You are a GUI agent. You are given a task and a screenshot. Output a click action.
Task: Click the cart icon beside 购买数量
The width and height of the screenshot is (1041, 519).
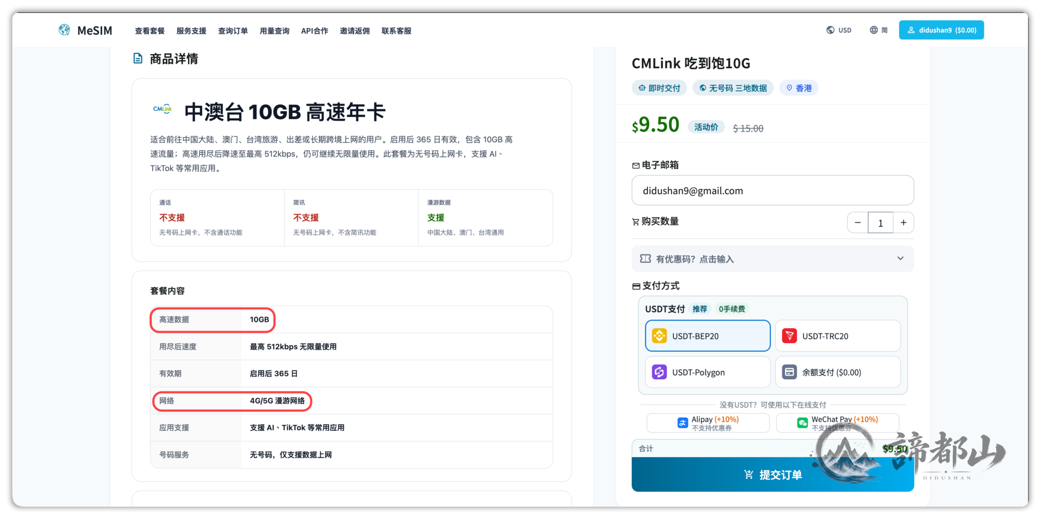636,222
